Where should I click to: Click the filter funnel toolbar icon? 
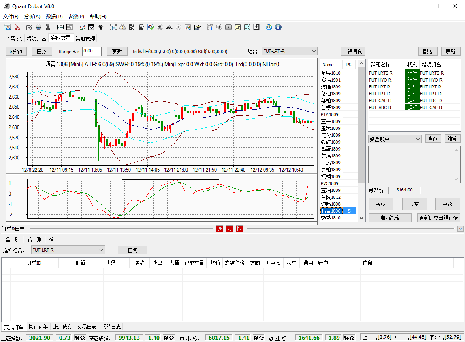[92, 27]
